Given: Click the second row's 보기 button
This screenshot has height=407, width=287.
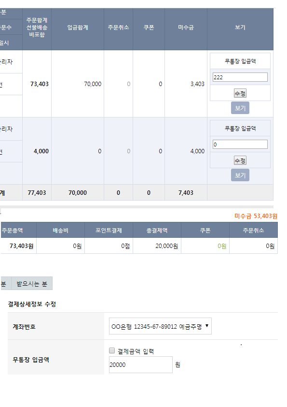Looking at the screenshot, I should point(240,175).
